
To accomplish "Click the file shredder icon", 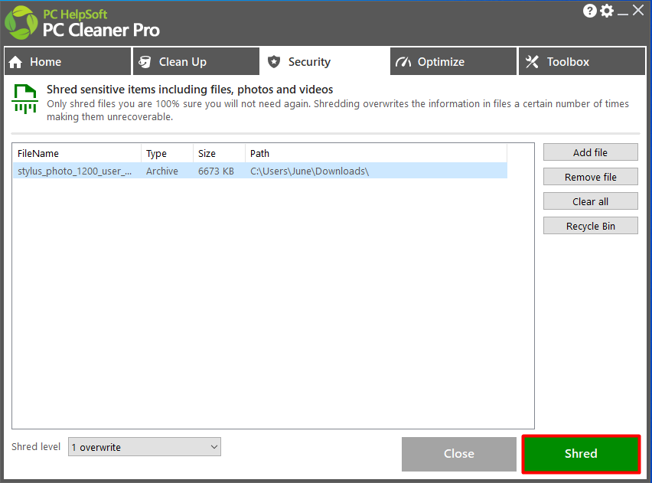I will point(25,99).
